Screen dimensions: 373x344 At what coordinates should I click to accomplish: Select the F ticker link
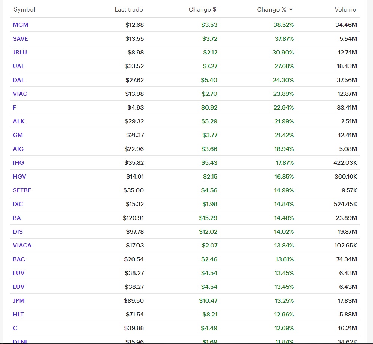coord(15,107)
